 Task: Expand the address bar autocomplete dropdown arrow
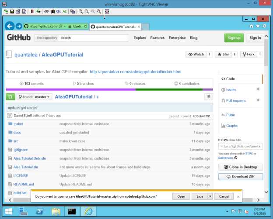(x=65, y=26)
